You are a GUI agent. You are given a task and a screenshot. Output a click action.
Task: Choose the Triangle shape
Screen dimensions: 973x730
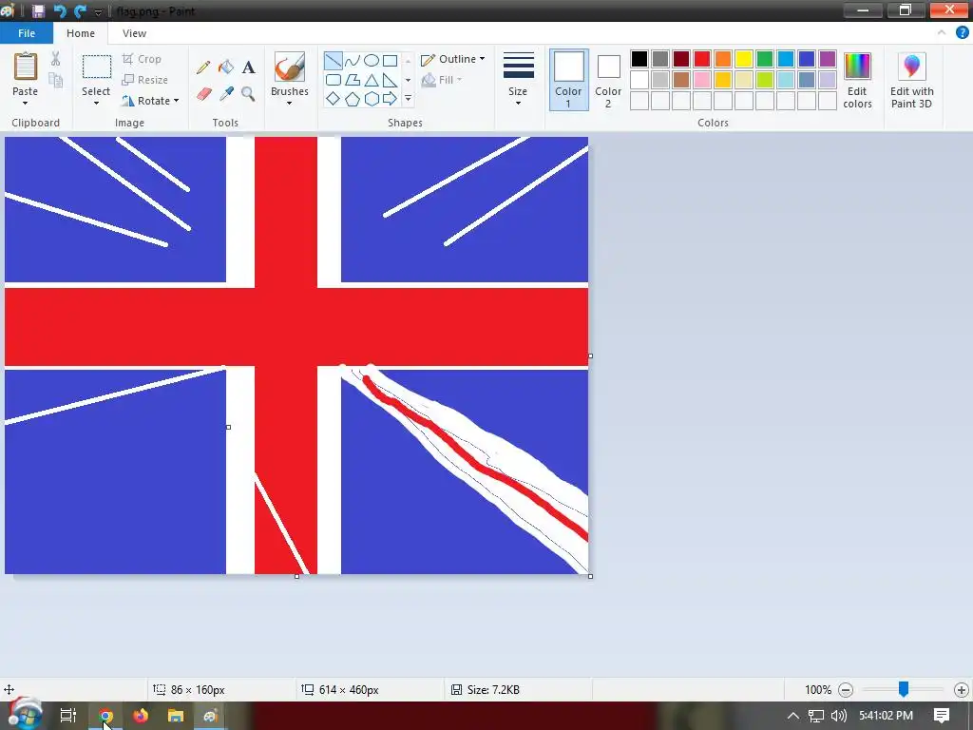click(372, 80)
